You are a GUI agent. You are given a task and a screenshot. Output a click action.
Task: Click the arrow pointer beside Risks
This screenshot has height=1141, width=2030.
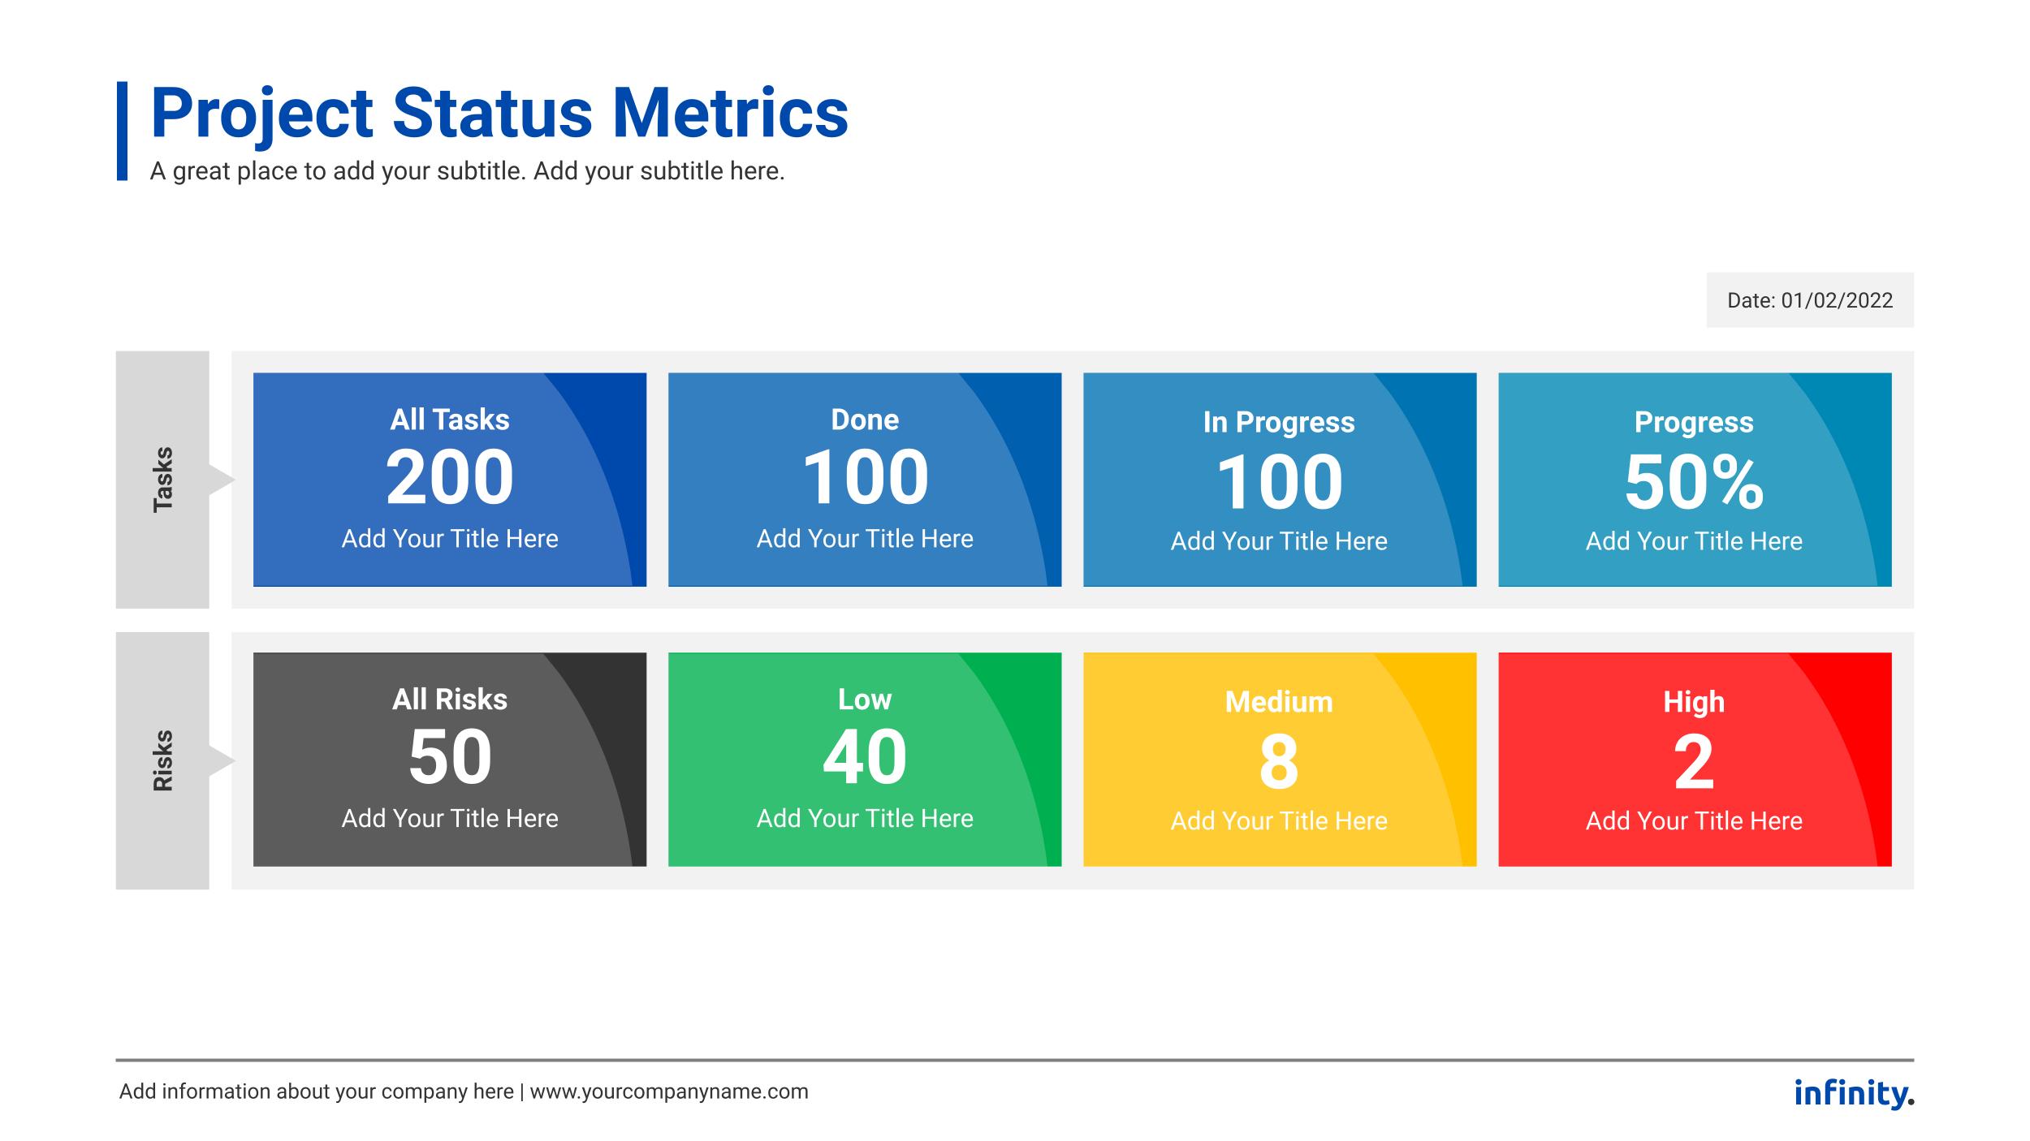(221, 760)
